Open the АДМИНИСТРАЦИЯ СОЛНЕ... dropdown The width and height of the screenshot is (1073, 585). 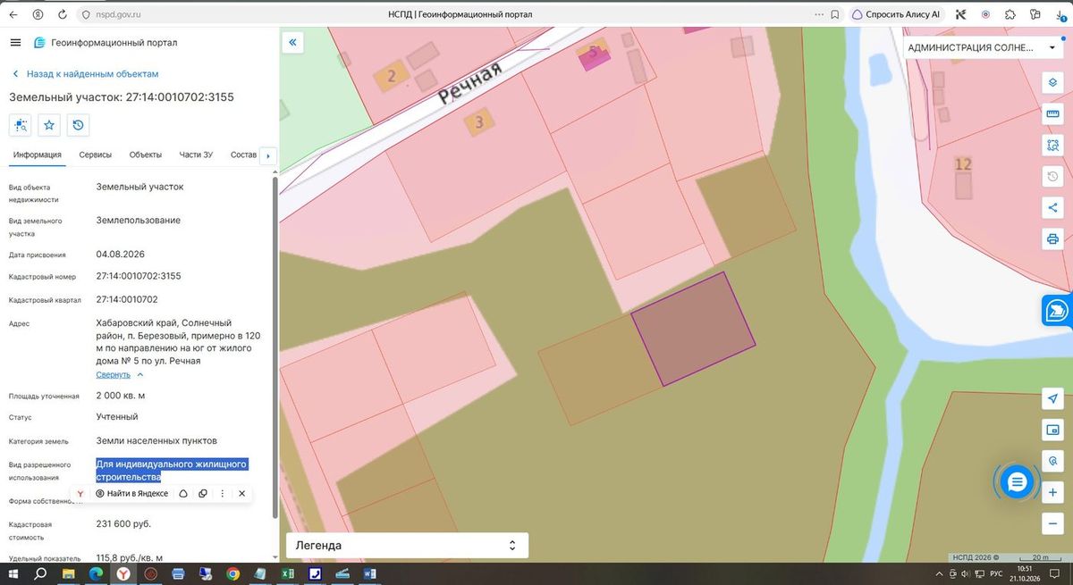pyautogui.click(x=982, y=47)
